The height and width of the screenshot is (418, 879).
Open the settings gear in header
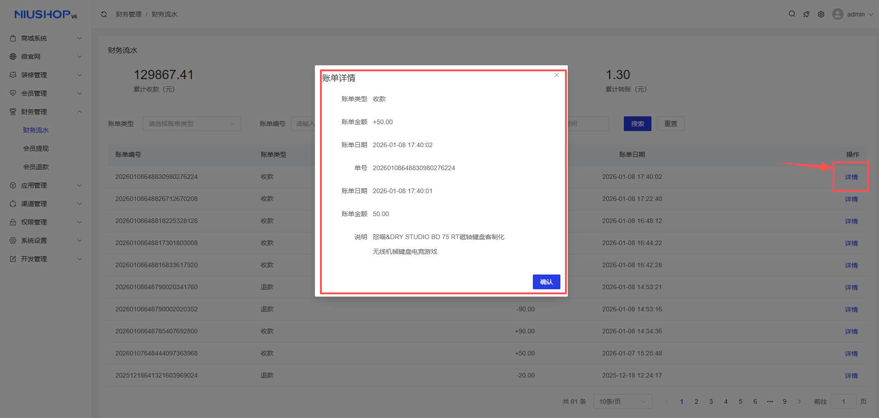821,14
